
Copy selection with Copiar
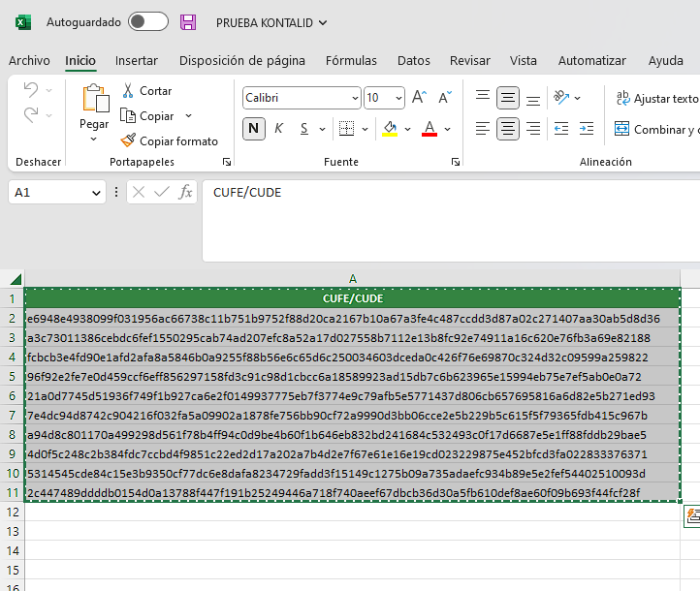pyautogui.click(x=147, y=116)
